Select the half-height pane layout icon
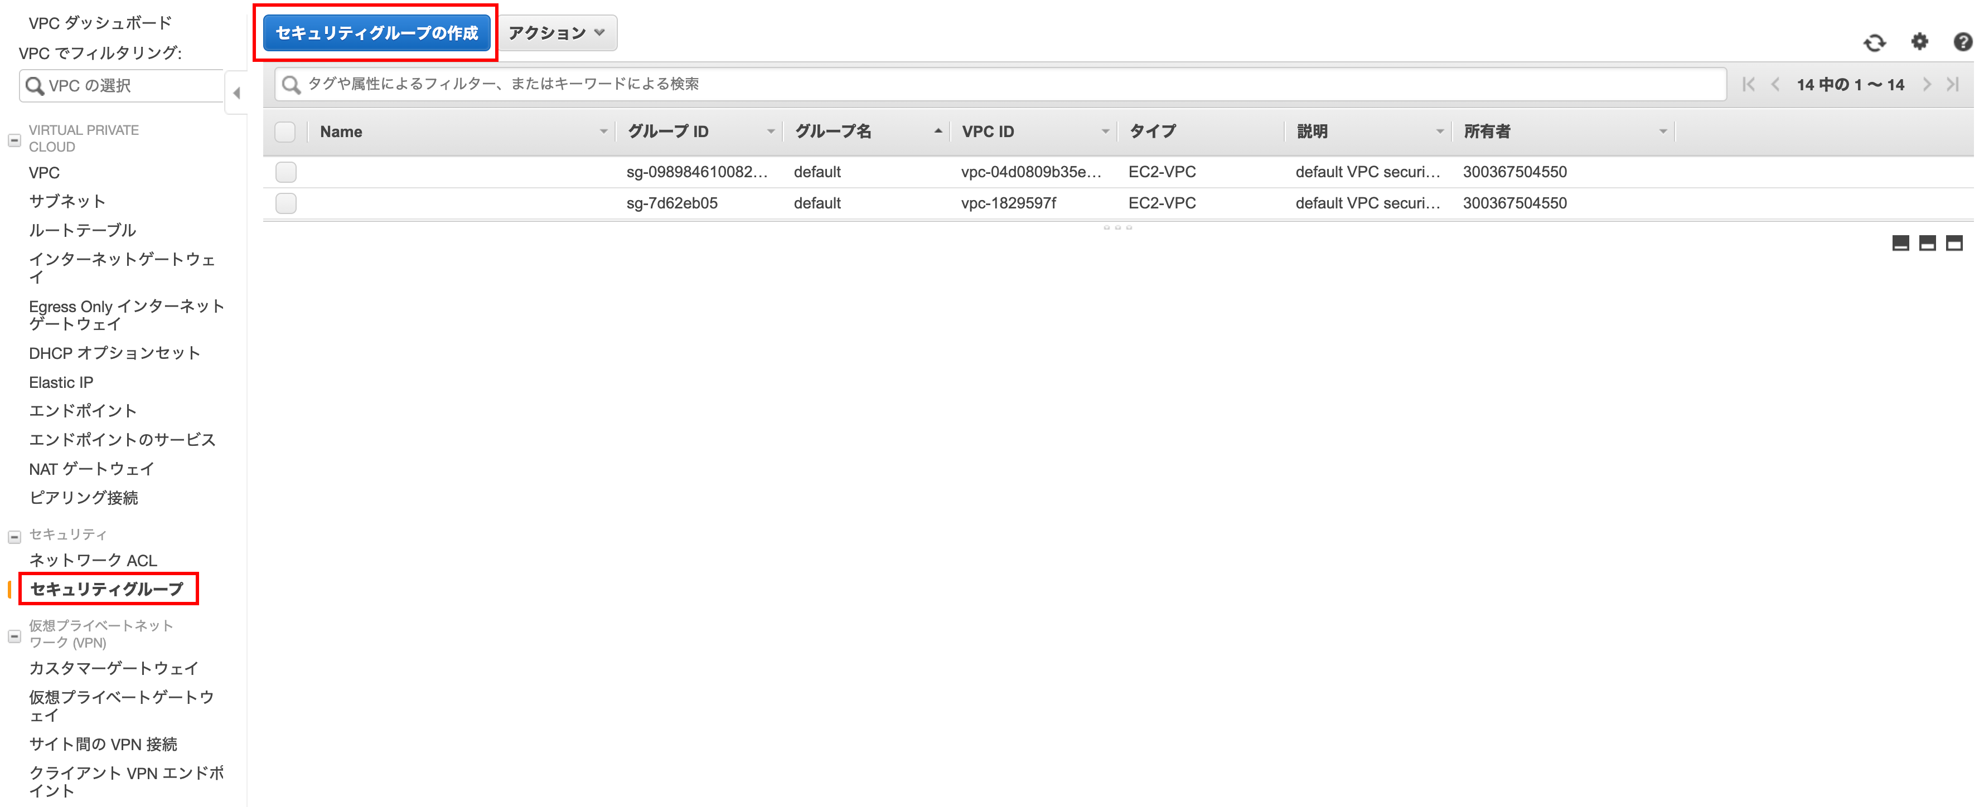Image resolution: width=1984 pixels, height=807 pixels. 1927,244
